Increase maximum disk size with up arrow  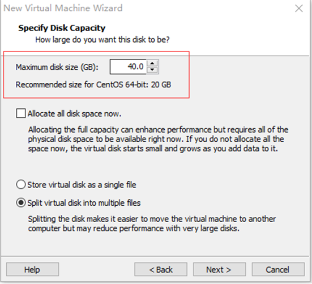coord(152,63)
